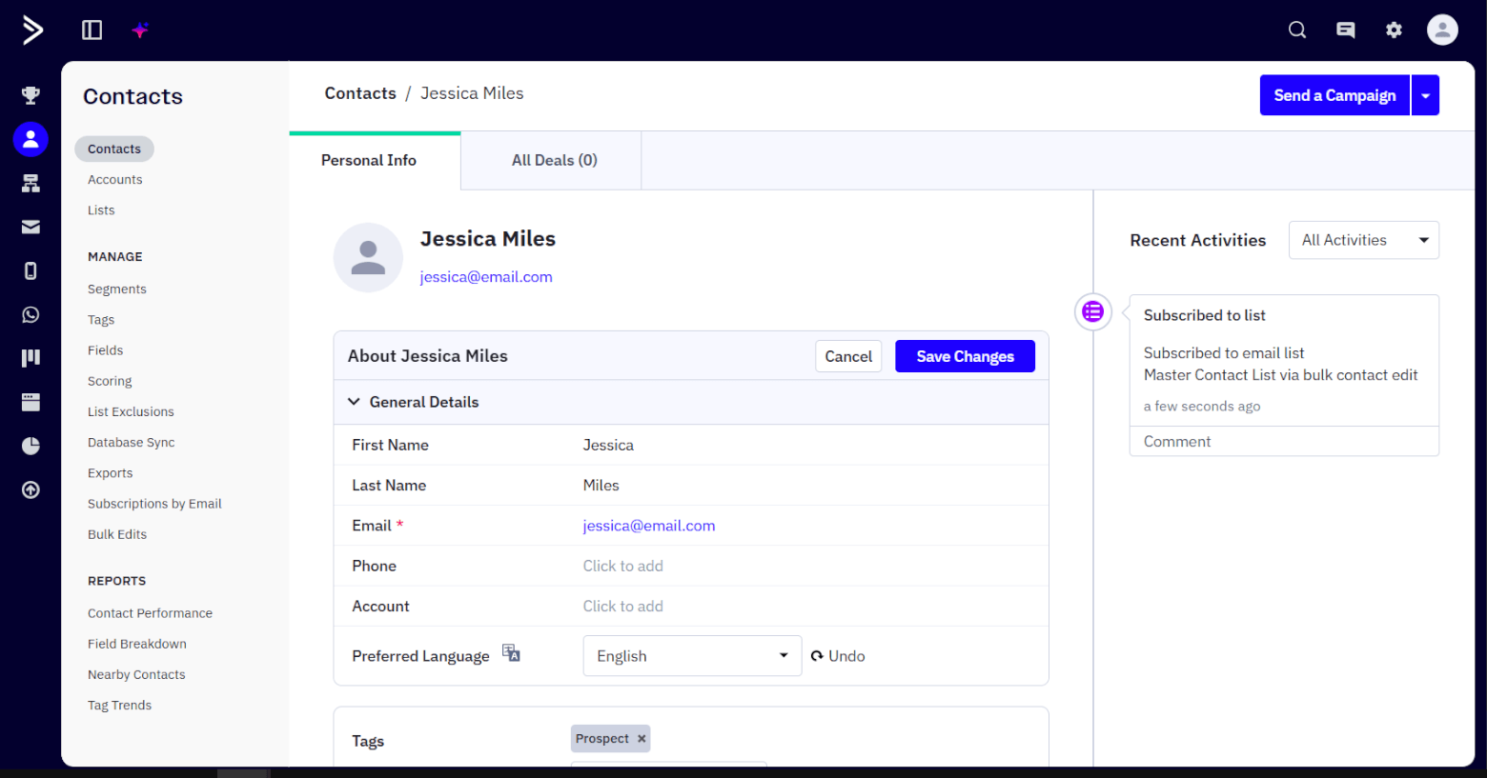Expand Send a Campaign dropdown arrow
The height and width of the screenshot is (778, 1487).
point(1425,95)
